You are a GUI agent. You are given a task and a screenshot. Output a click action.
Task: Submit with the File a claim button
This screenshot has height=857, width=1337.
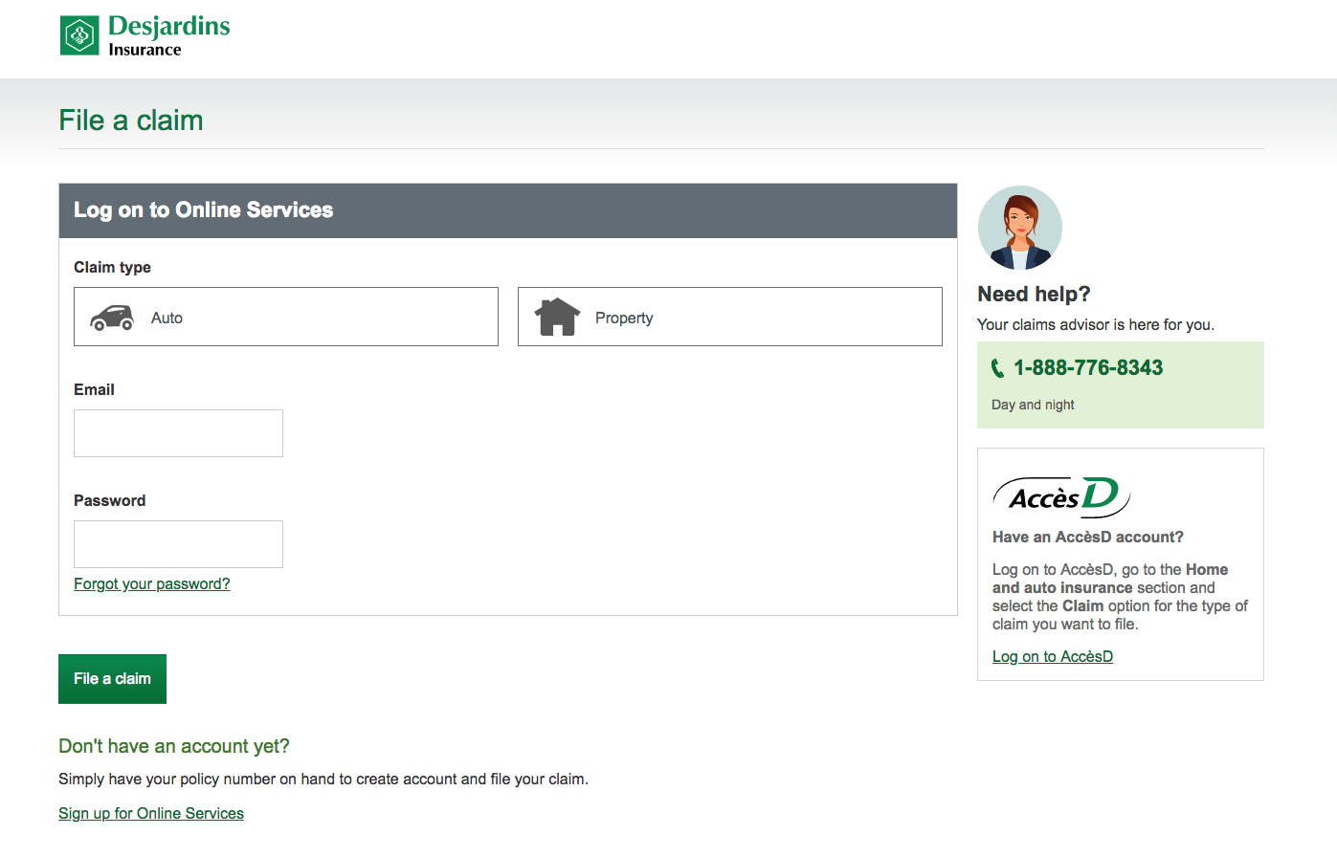[x=112, y=679]
